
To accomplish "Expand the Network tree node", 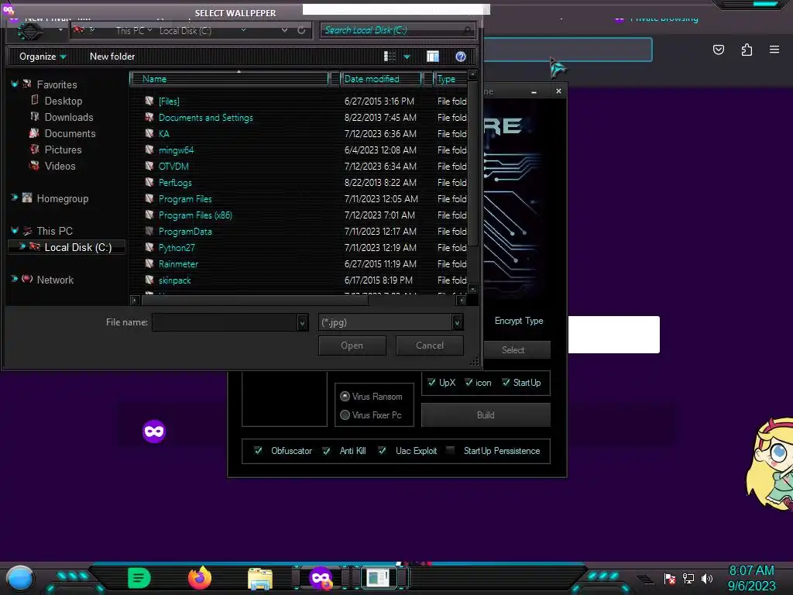I will coord(14,279).
